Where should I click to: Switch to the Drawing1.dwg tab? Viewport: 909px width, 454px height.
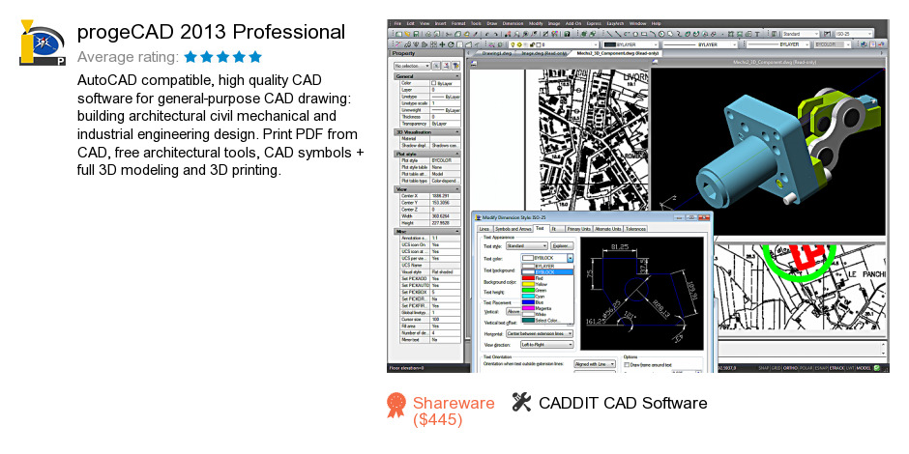pyautogui.click(x=497, y=53)
